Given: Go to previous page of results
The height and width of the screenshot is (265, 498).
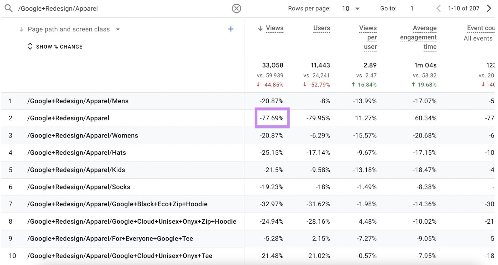Looking at the screenshot, I should click(439, 8).
